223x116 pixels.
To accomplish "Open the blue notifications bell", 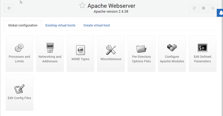I will point(220,13).
